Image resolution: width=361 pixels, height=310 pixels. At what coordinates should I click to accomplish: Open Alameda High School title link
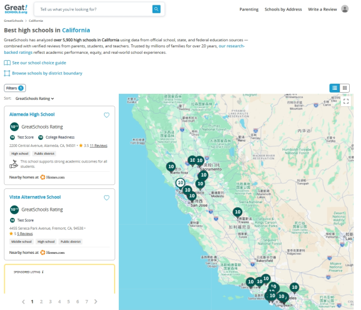coord(32,115)
